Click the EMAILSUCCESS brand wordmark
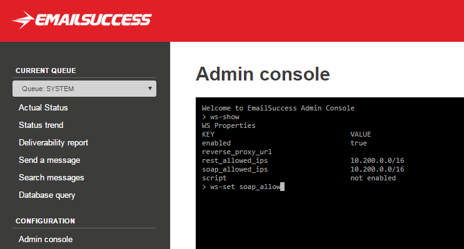Screen dimensions: 464x249 (x=94, y=20)
